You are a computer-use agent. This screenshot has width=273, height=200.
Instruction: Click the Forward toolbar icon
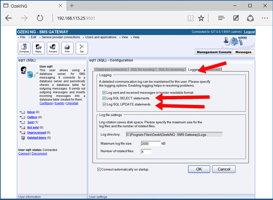click(x=53, y=48)
